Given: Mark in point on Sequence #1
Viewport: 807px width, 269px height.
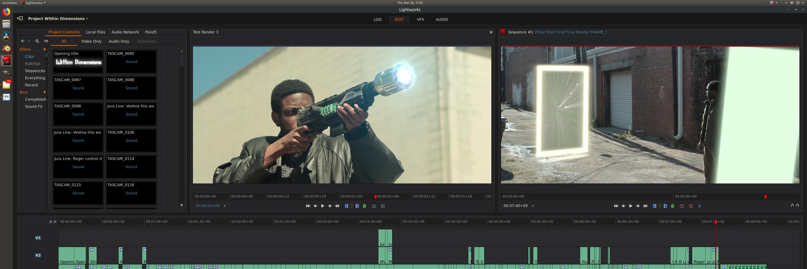Looking at the screenshot, I should click(x=654, y=206).
